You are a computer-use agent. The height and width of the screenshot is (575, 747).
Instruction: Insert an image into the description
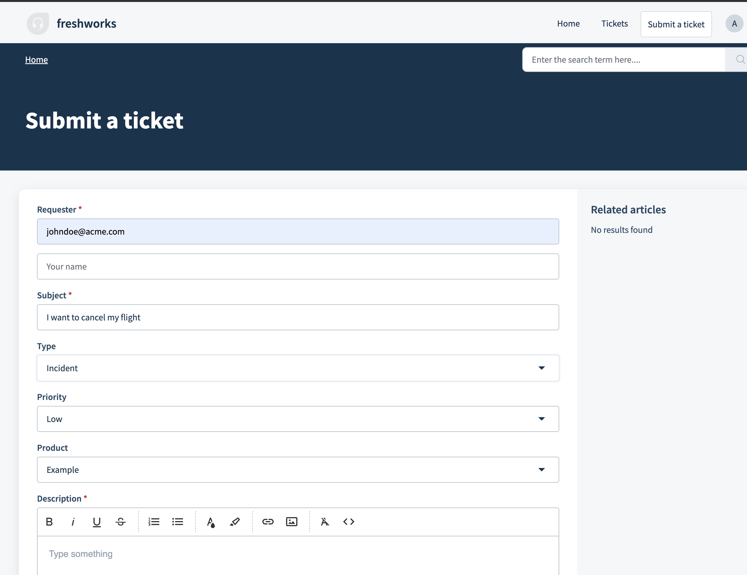(291, 522)
